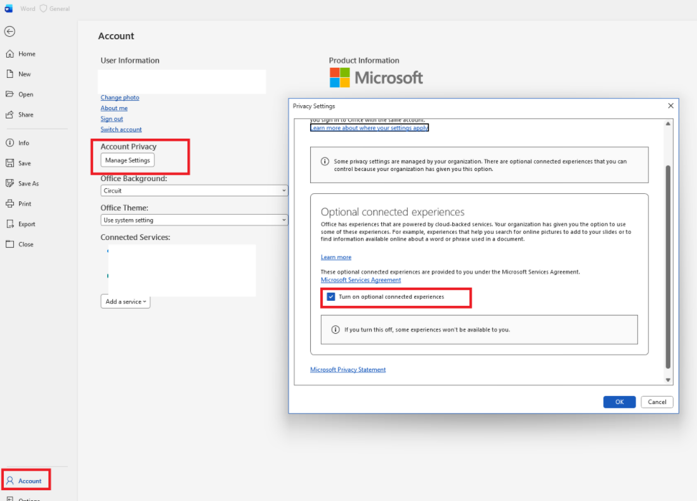Click the Sign out link
The width and height of the screenshot is (697, 501).
[x=112, y=118]
